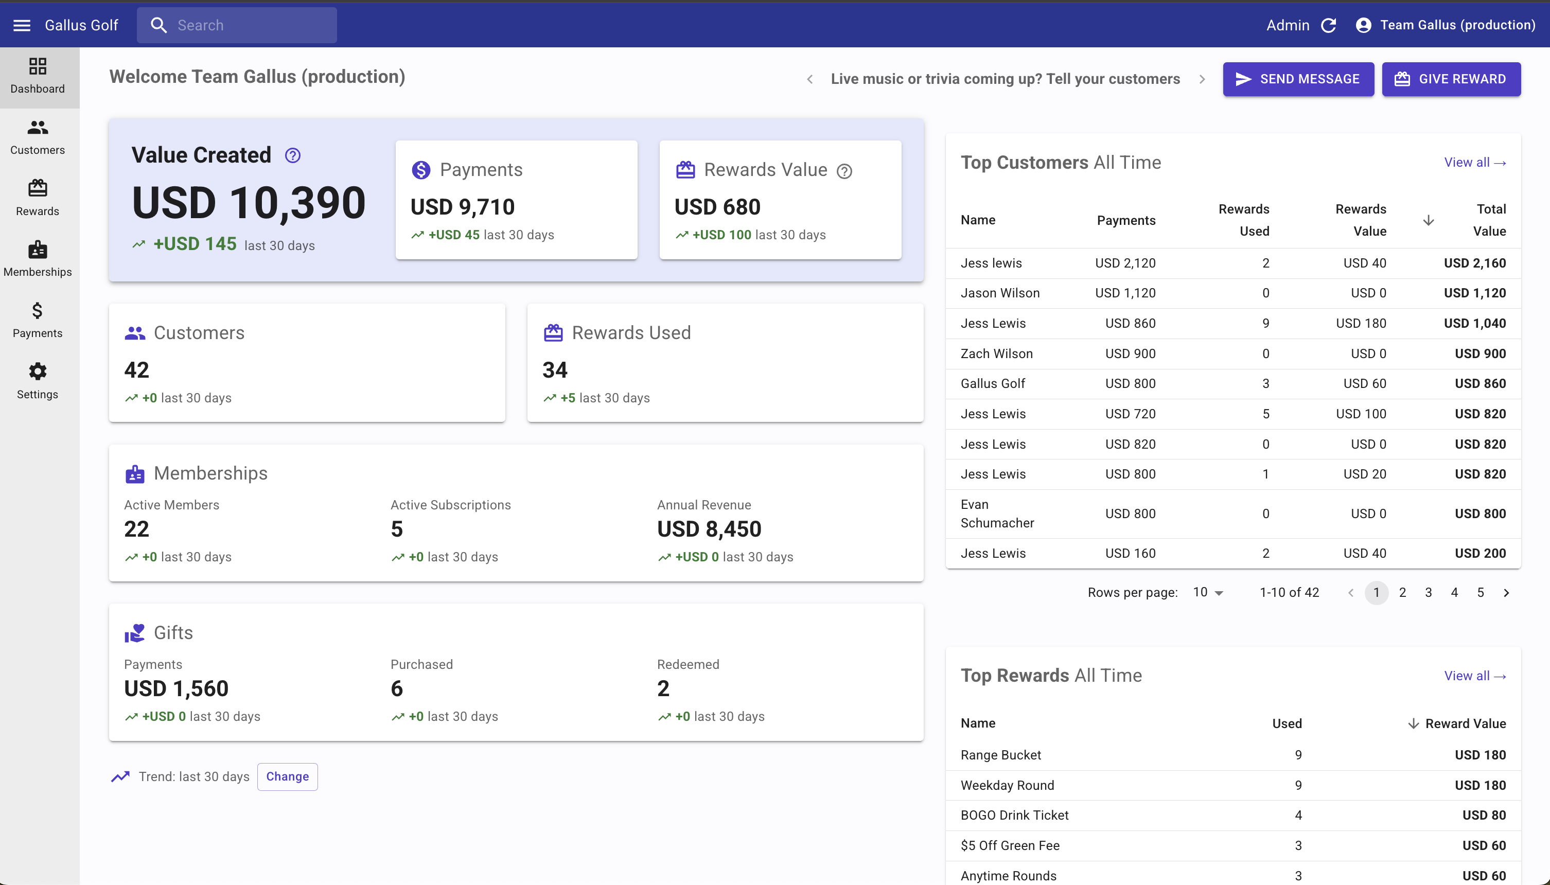1550x885 pixels.
Task: Open the Settings gear in the sidebar
Action: click(38, 382)
